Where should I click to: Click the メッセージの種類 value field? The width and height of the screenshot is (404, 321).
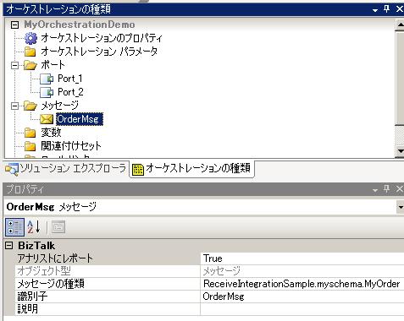coord(302,284)
